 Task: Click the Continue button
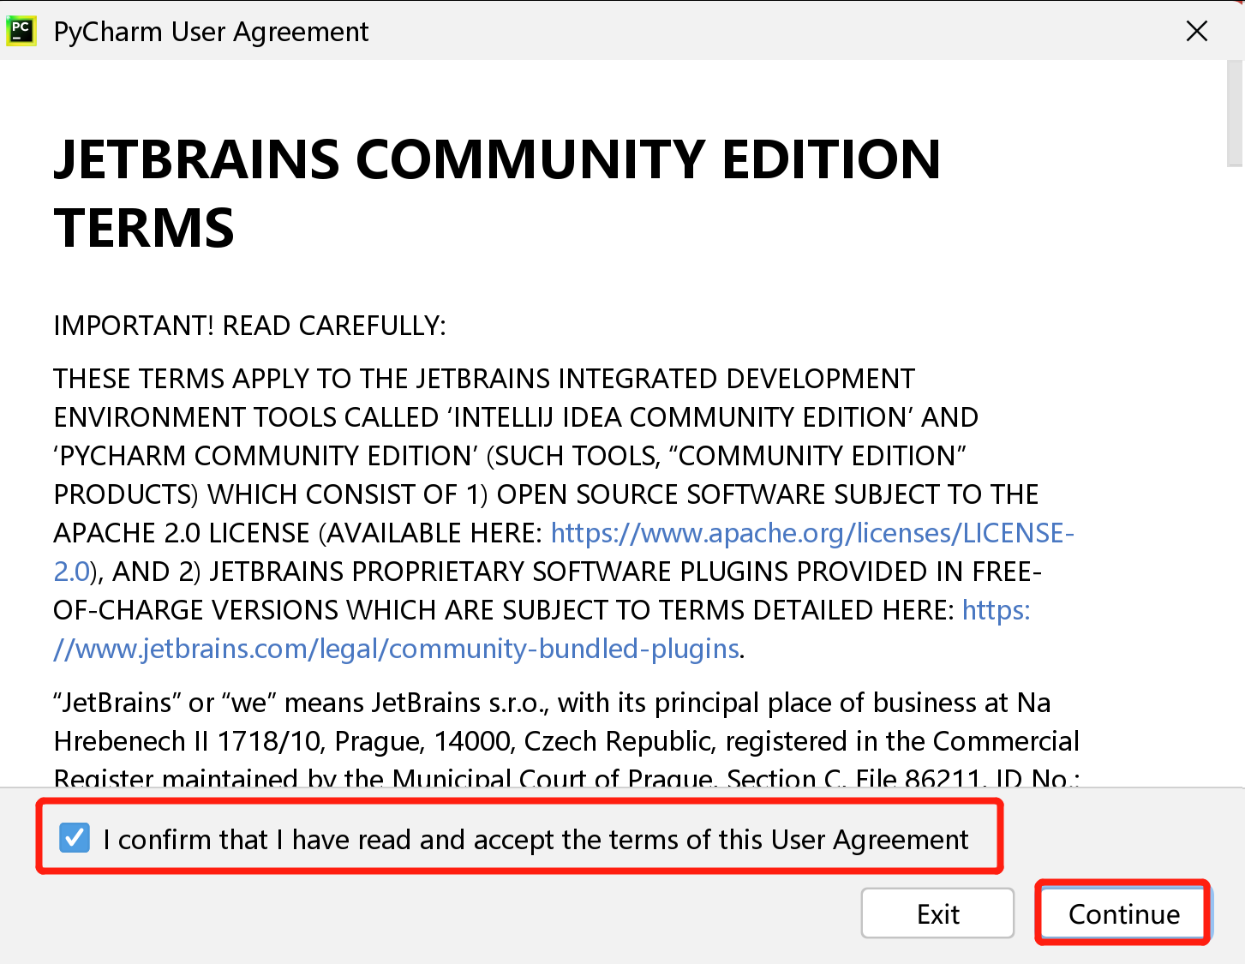click(x=1123, y=913)
